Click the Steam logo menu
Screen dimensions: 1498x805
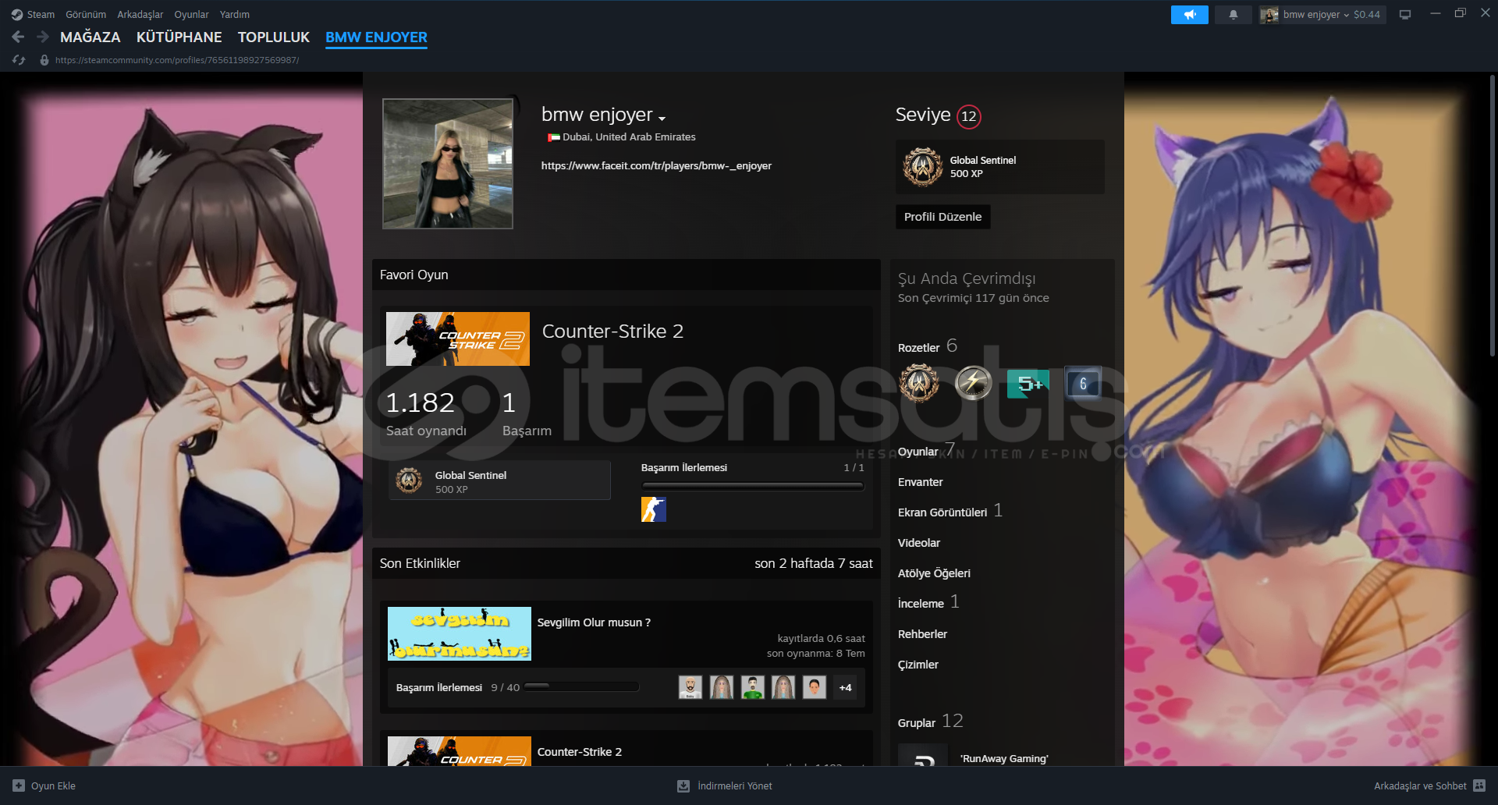coord(16,14)
